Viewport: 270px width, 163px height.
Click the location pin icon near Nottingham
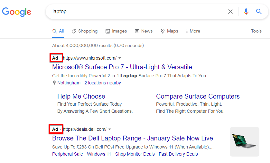click(x=54, y=83)
